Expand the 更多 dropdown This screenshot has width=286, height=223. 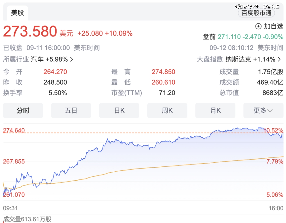coord(263,110)
